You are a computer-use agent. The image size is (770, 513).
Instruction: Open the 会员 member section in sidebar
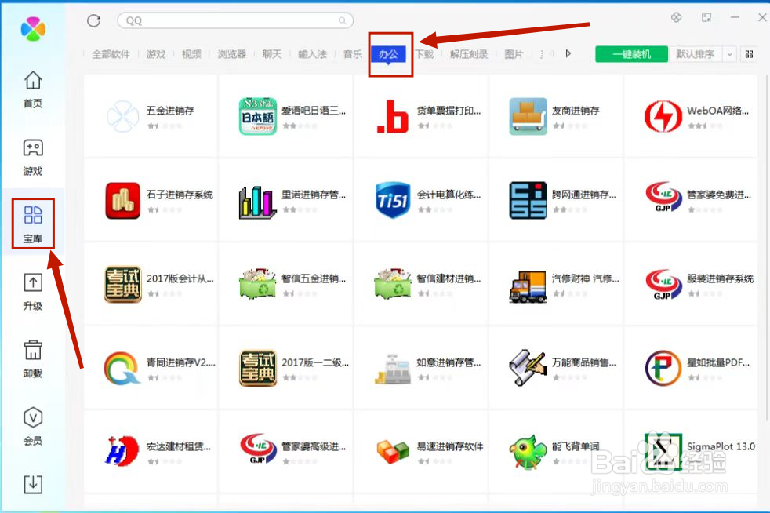tap(33, 427)
